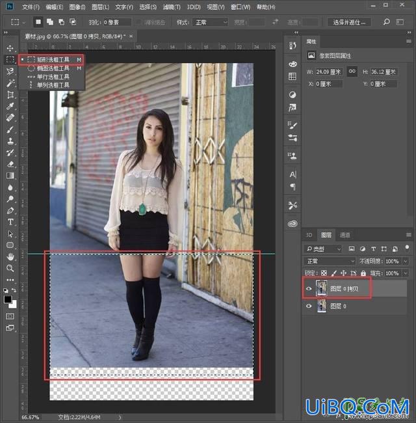Click the search magnifier in options bar
Image resolution: width=416 pixels, height=423 pixels.
386,22
